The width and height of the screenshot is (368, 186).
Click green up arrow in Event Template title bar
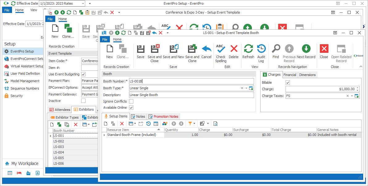(x=56, y=12)
